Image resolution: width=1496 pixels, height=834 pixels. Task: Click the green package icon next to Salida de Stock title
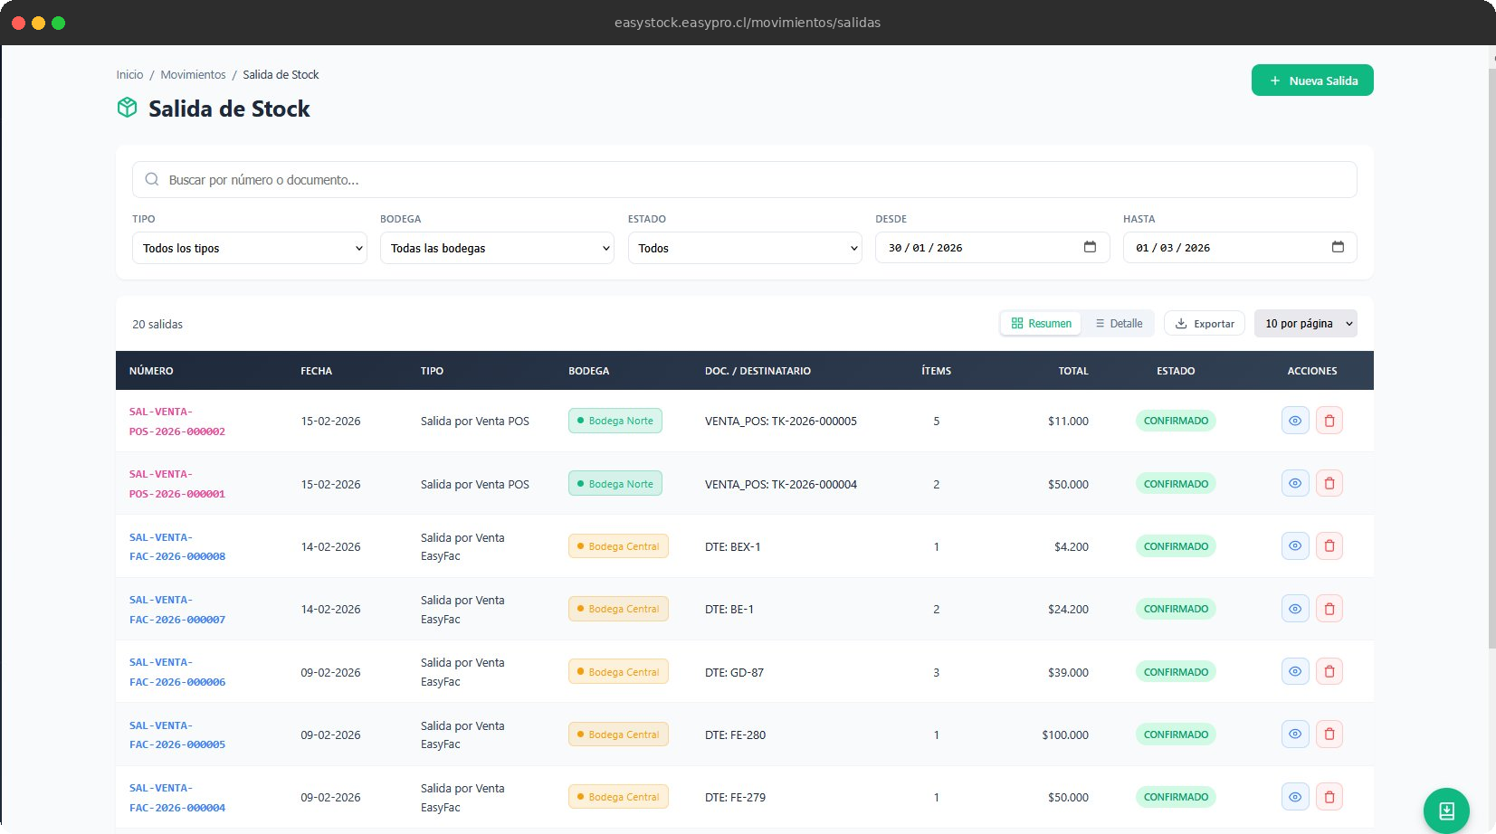[127, 107]
